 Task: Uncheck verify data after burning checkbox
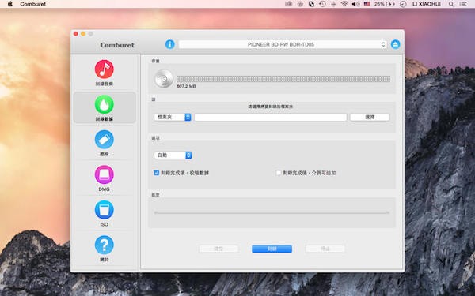[157, 173]
